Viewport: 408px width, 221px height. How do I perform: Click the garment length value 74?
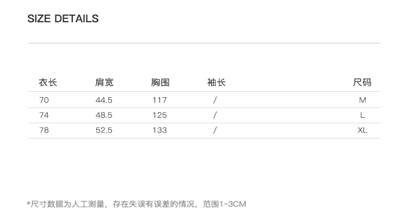(44, 115)
